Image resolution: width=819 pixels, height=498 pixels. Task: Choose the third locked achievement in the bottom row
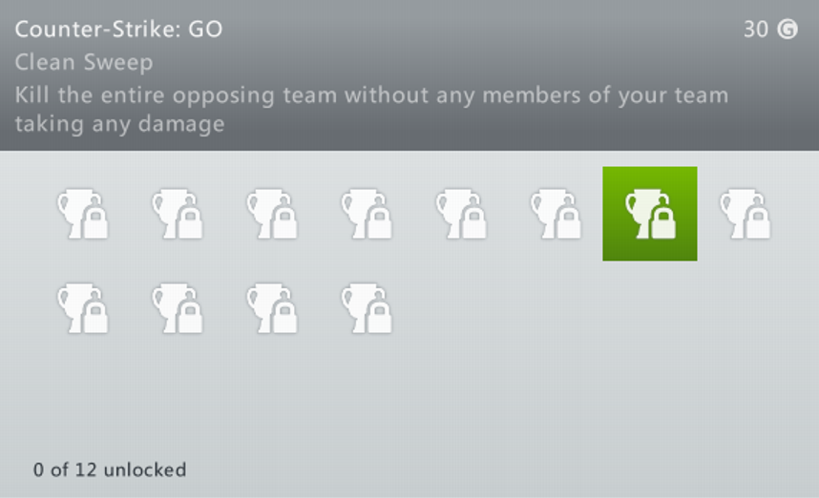[271, 307]
